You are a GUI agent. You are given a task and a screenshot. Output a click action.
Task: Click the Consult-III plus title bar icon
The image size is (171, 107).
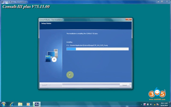pyautogui.click(x=2, y=2)
